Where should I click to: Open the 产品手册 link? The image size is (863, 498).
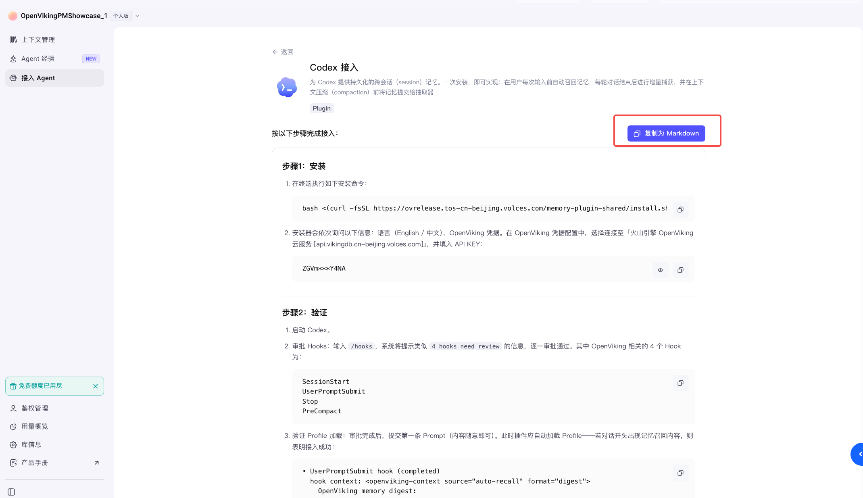pyautogui.click(x=54, y=463)
